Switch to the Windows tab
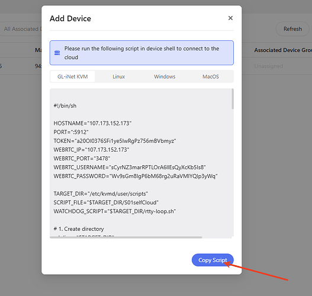The image size is (312, 296). pos(165,76)
